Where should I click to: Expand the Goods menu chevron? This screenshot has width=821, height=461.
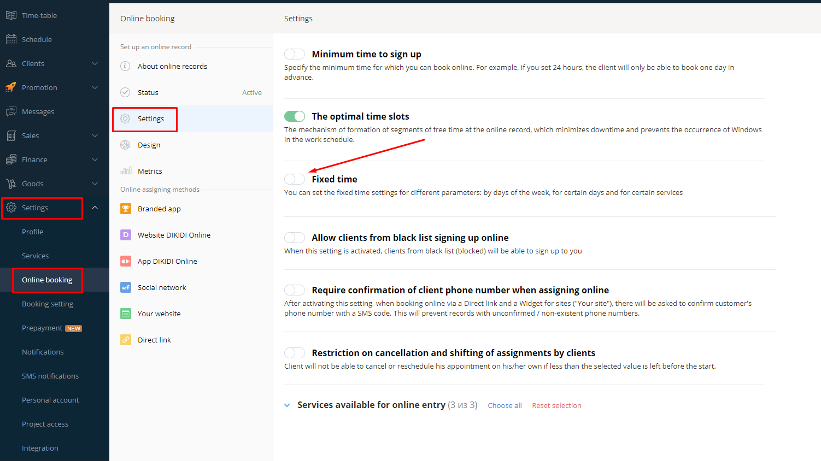point(95,184)
